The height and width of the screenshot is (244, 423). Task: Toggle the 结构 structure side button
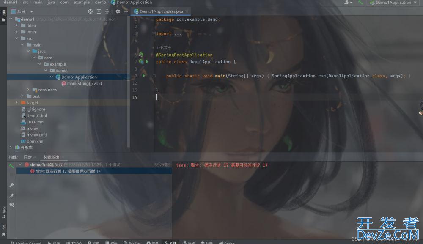pyautogui.click(x=3, y=212)
